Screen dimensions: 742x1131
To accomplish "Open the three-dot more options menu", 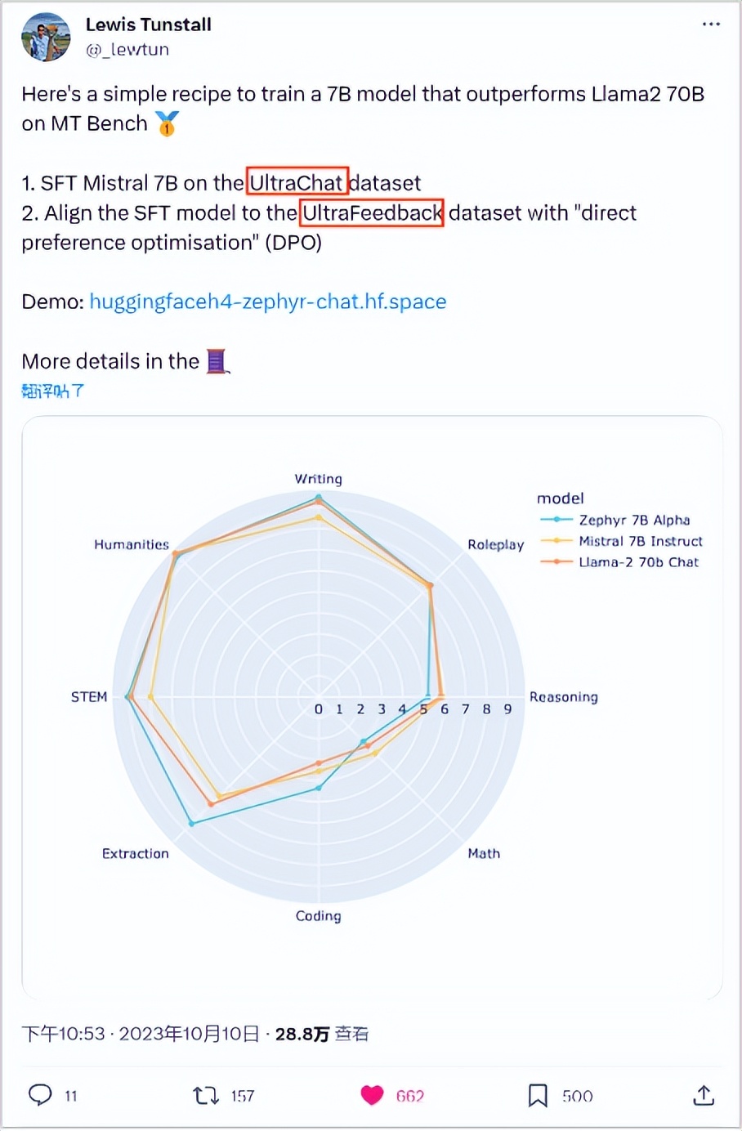I will 711,25.
